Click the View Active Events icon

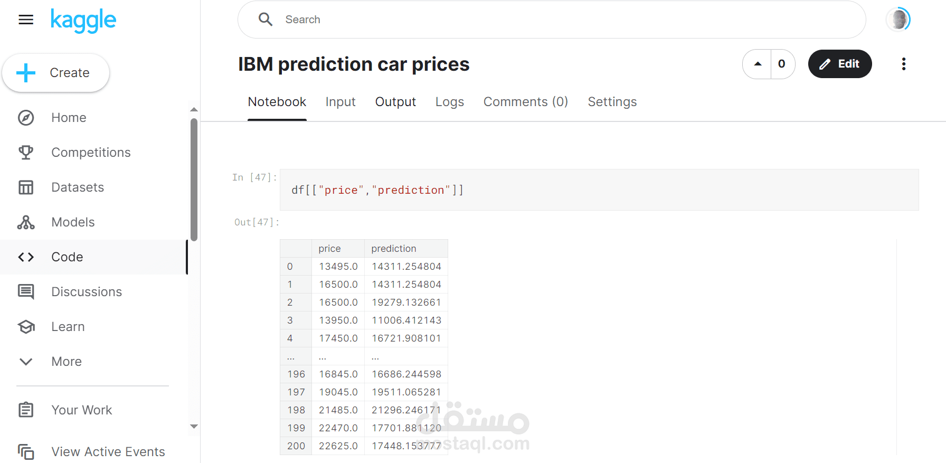tap(25, 451)
